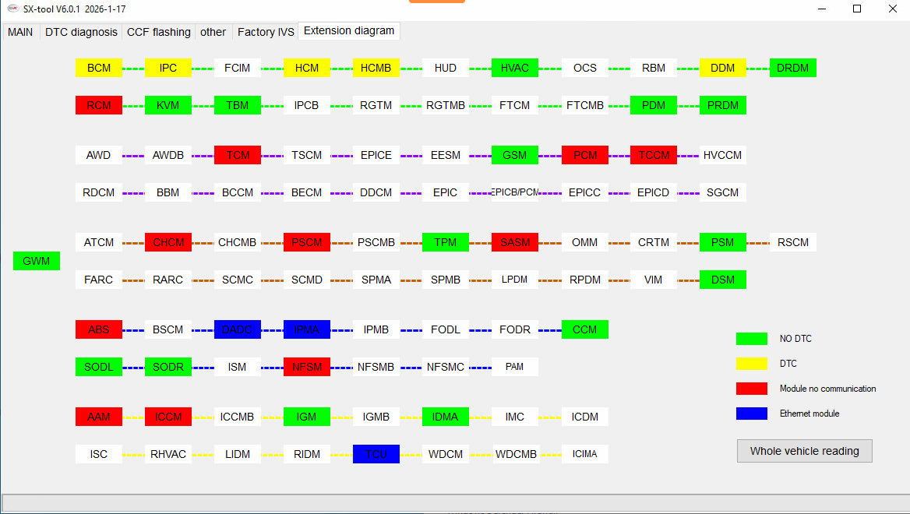Select the blue IPMA module block
The width and height of the screenshot is (910, 514).
[x=307, y=329]
